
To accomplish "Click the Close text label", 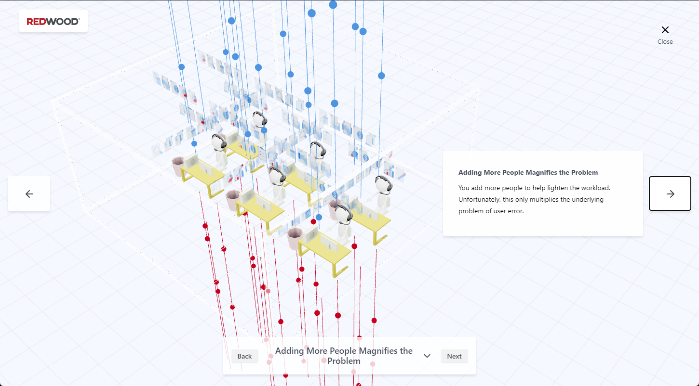I will pos(665,42).
